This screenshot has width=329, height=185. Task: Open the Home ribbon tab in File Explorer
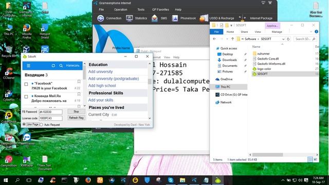point(230,32)
